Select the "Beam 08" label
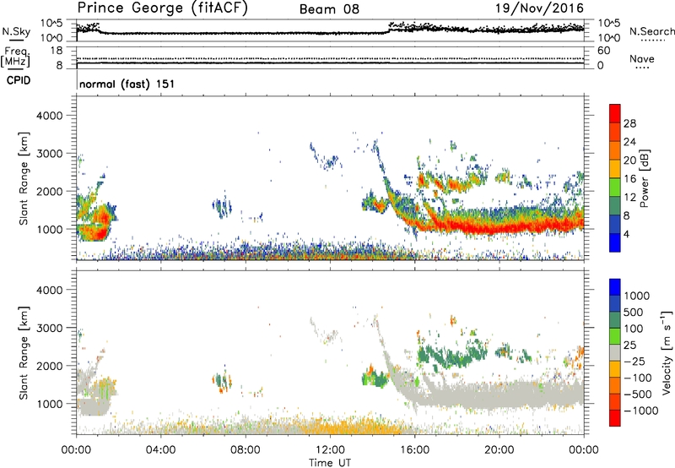 tap(329, 9)
